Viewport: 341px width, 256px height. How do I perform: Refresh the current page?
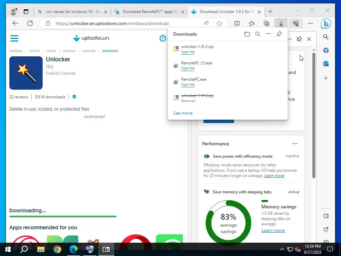(30, 23)
